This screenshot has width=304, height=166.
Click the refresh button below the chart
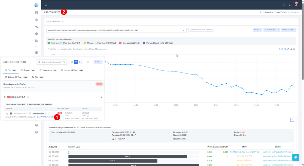(292, 120)
